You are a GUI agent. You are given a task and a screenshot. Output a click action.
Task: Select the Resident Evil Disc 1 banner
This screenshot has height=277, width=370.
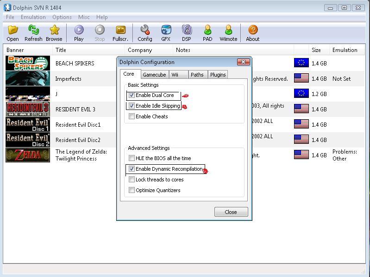pyautogui.click(x=28, y=124)
